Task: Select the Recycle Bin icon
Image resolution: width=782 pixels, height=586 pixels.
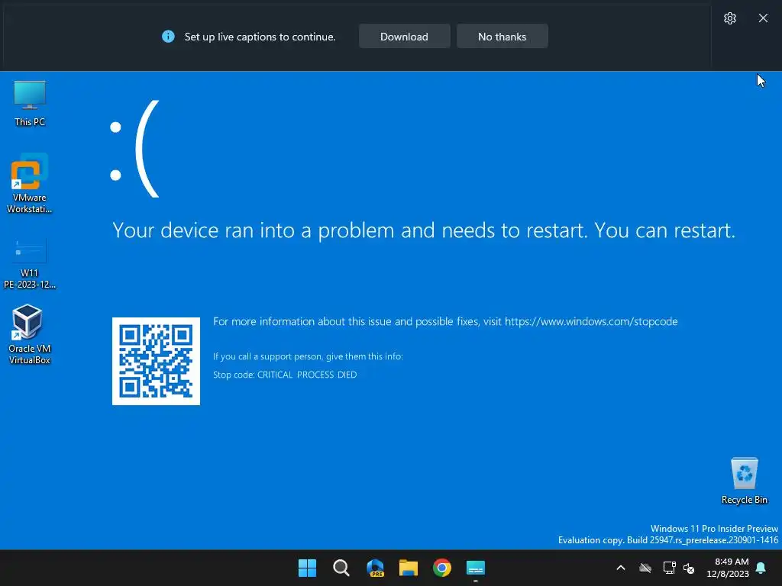Action: [x=744, y=481]
